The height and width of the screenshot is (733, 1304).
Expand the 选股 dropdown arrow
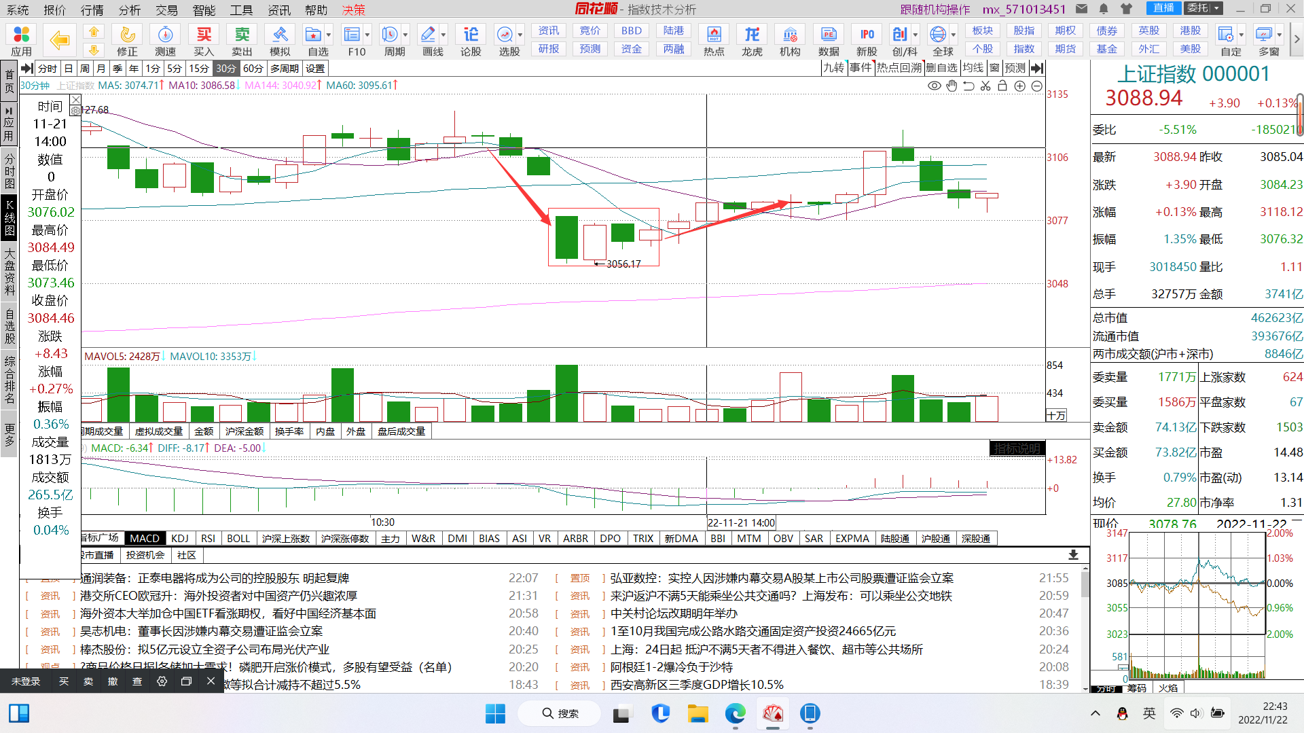pyautogui.click(x=520, y=35)
